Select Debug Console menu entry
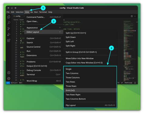Viewport: 144px width, 114px height. pos(44,70)
